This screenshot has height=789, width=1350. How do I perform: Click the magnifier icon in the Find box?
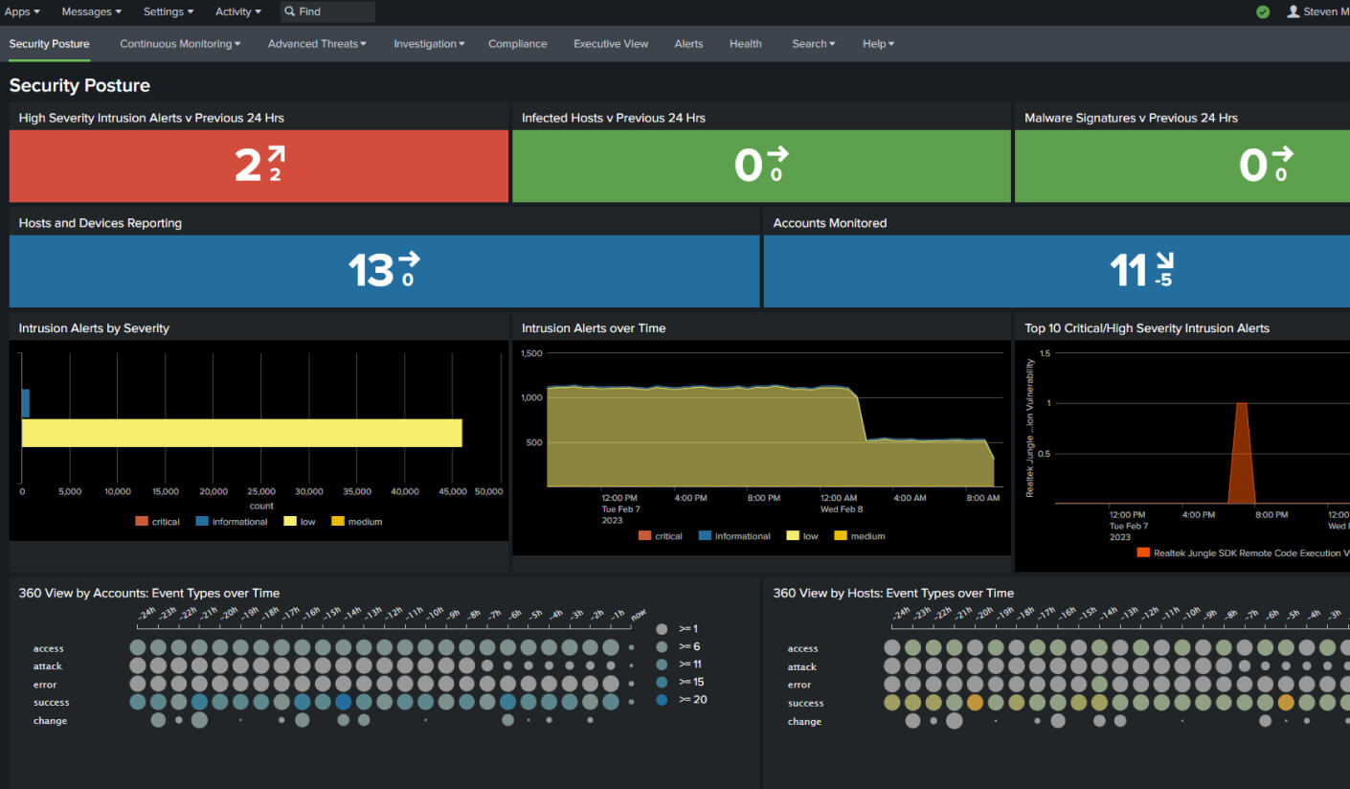[x=290, y=12]
